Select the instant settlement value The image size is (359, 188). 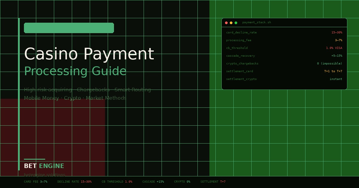[x=336, y=79]
